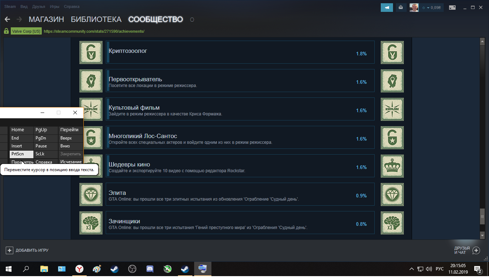Click diamond icon after Элита's 0.9% value
This screenshot has height=279, width=489.
click(x=392, y=195)
